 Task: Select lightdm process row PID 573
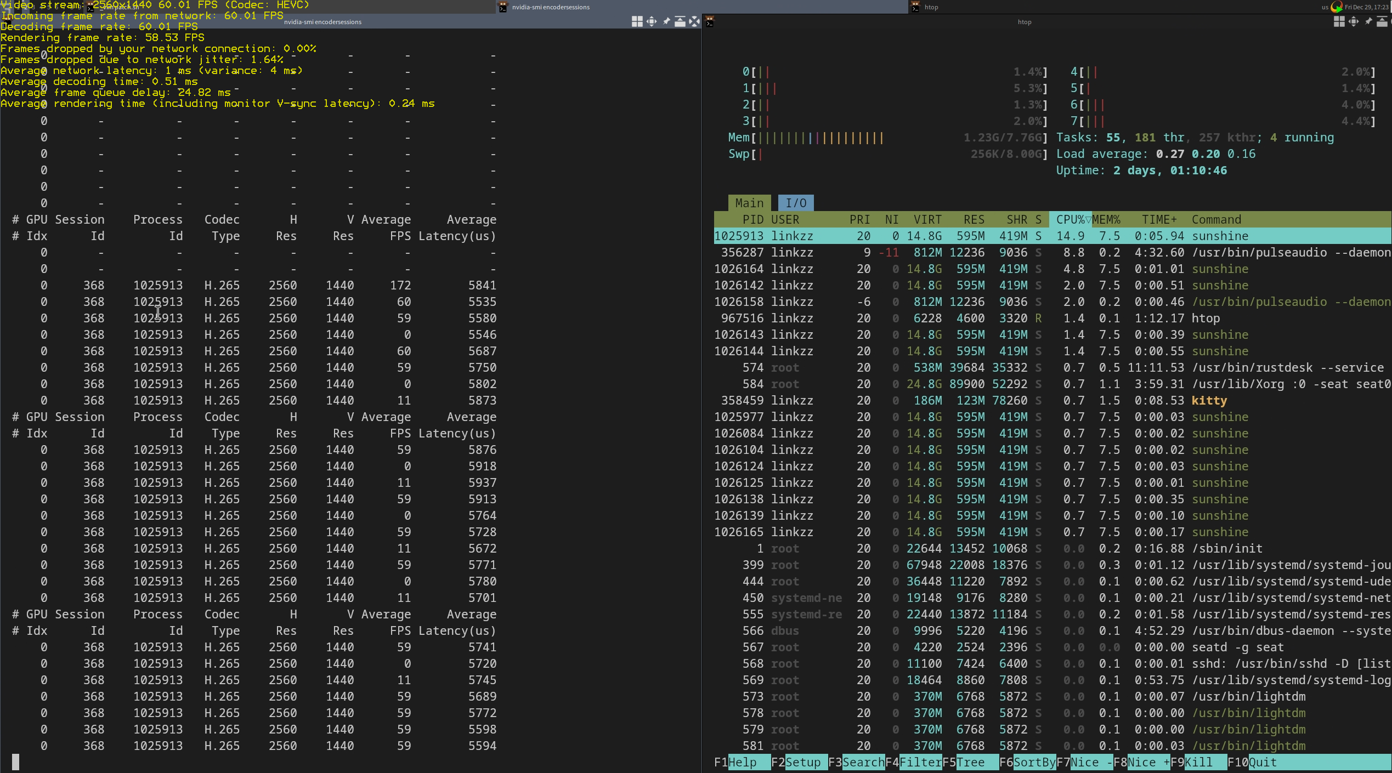pos(1053,696)
